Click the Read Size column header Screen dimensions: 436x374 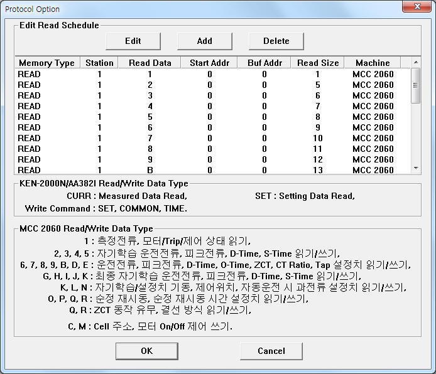click(318, 63)
